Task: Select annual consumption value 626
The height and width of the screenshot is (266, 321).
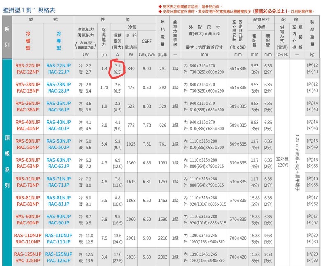Action: click(x=163, y=125)
